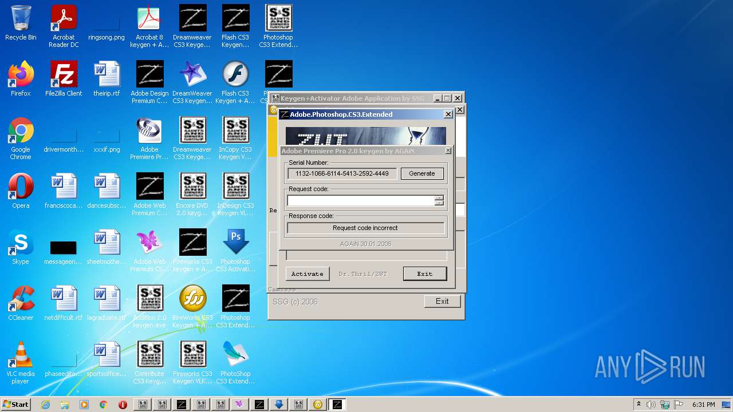Focus the Serial Number field
Viewport: 733px width, 412px height.
point(342,173)
